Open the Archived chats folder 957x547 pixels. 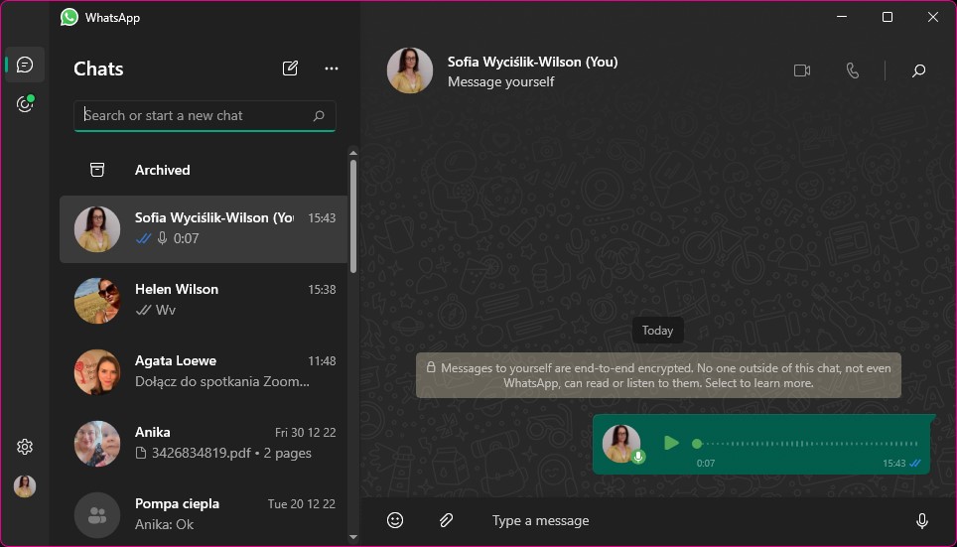[204, 170]
